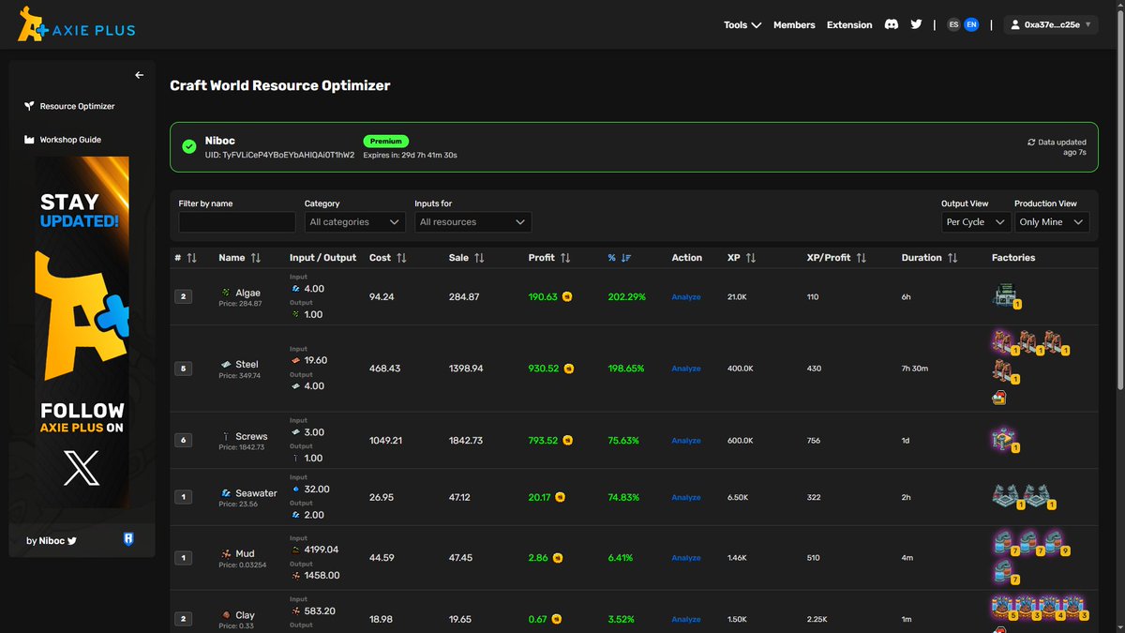This screenshot has width=1125, height=633.
Task: Open the Twitter icon in header
Action: pos(916,24)
